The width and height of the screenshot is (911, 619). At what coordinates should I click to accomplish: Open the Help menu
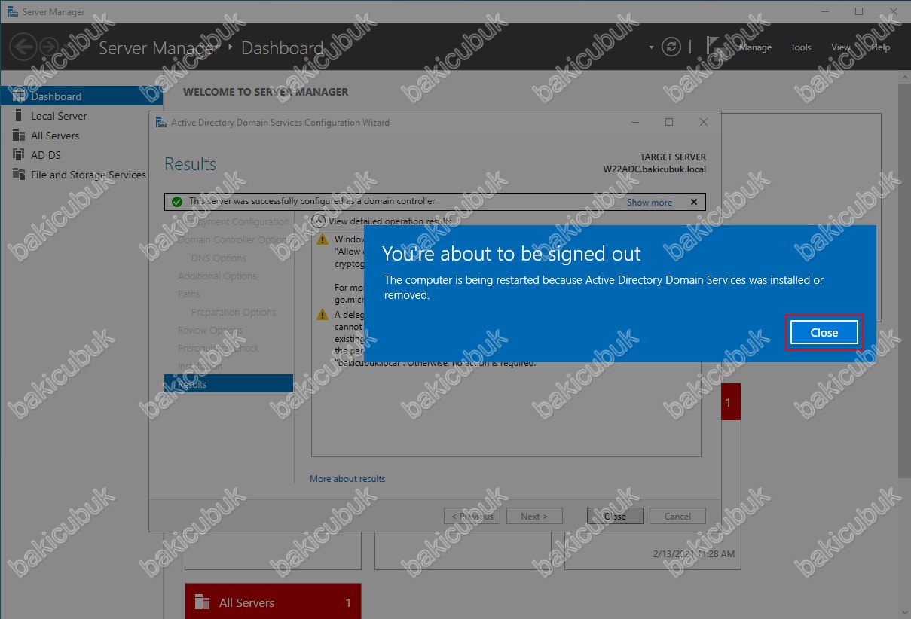881,47
